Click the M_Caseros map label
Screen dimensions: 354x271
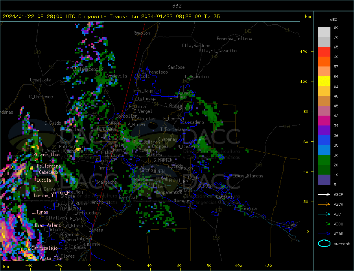[188, 147]
